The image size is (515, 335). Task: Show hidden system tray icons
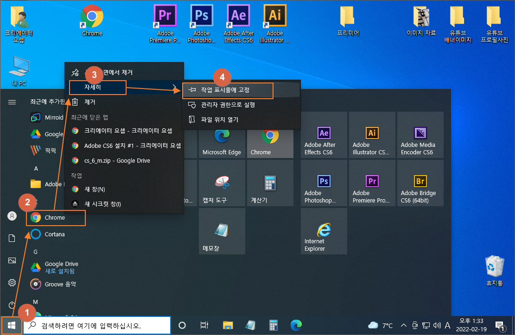(404, 325)
